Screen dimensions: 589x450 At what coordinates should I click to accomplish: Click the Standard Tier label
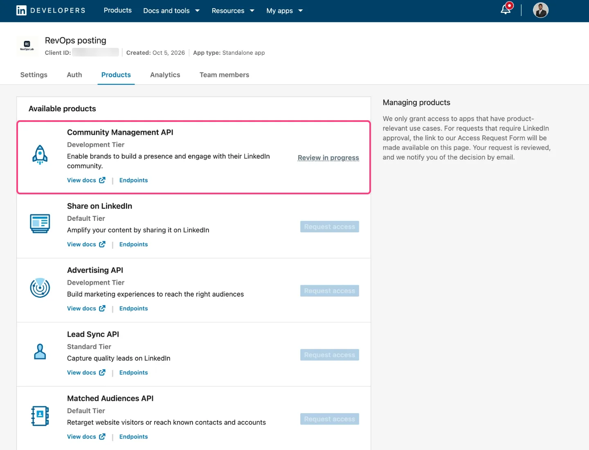89,347
